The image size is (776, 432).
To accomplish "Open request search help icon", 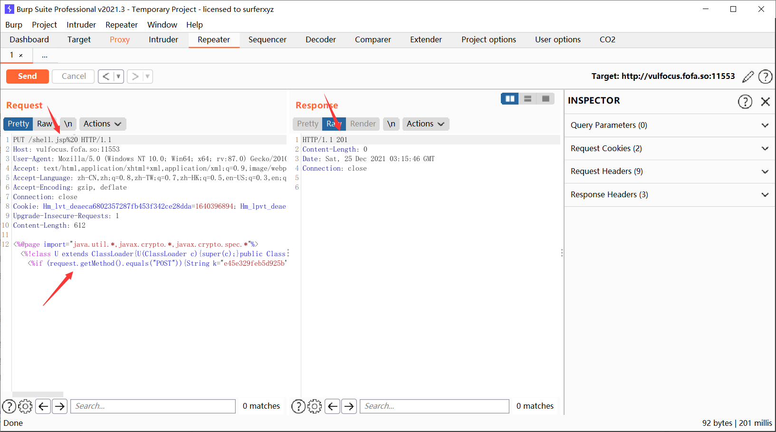I will tap(9, 406).
